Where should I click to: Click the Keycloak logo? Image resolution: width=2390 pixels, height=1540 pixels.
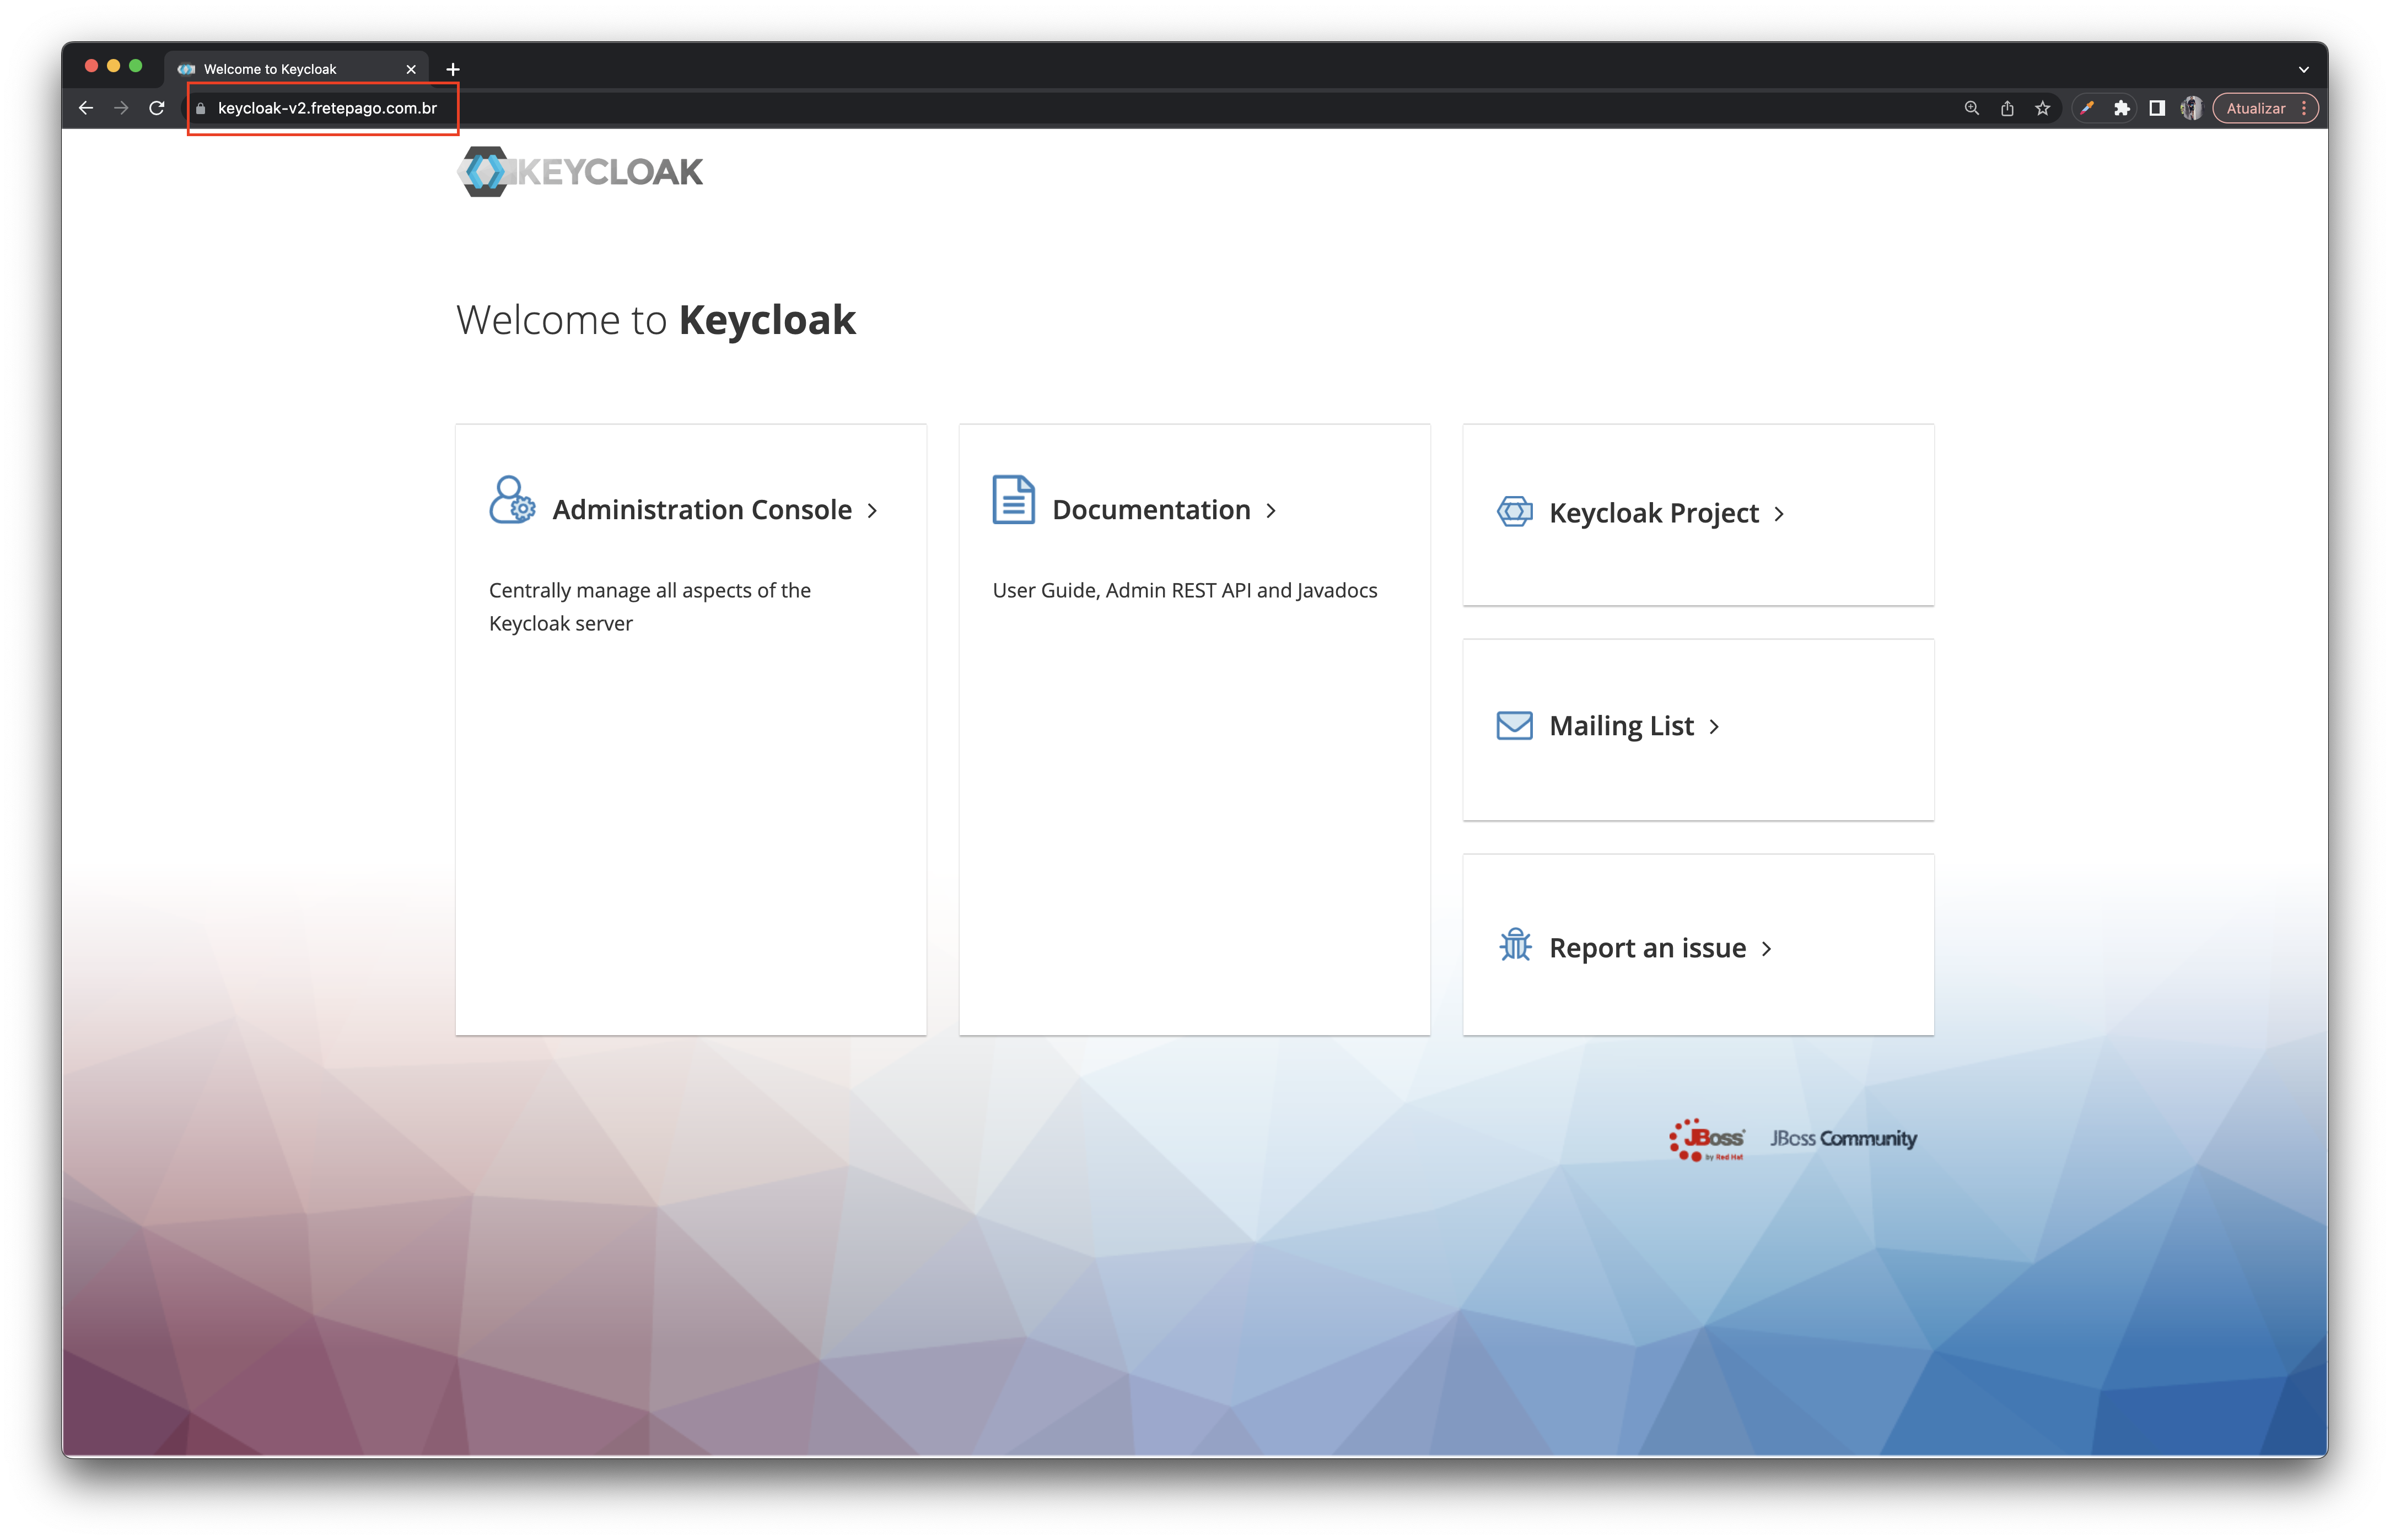(x=581, y=172)
